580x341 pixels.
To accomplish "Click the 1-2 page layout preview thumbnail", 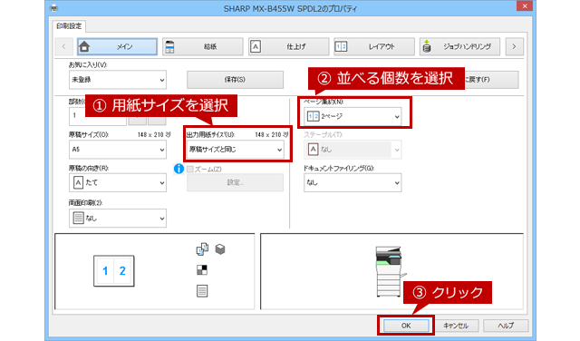I will (x=114, y=271).
